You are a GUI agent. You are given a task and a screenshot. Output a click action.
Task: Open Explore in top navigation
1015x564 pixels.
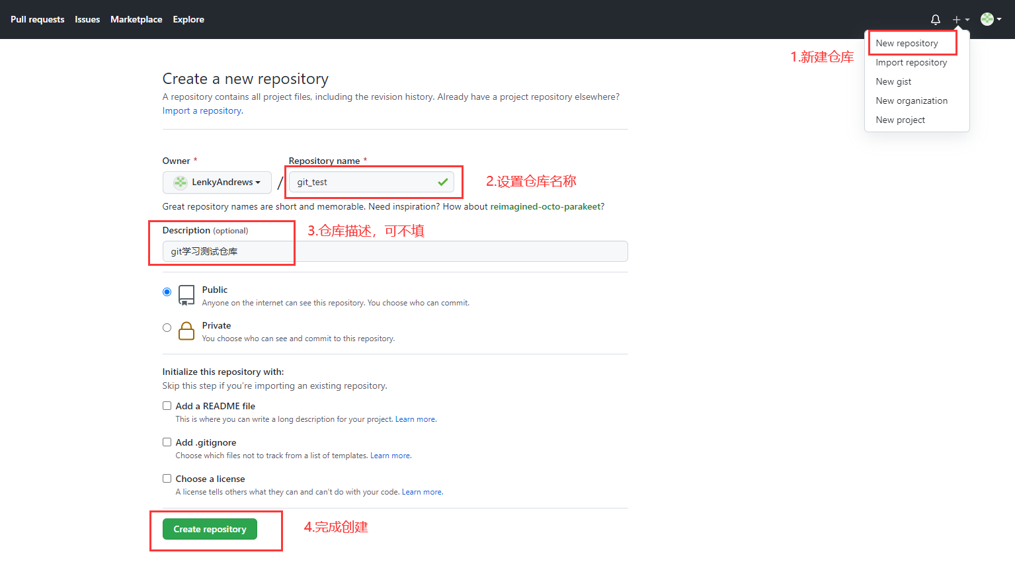coord(188,19)
